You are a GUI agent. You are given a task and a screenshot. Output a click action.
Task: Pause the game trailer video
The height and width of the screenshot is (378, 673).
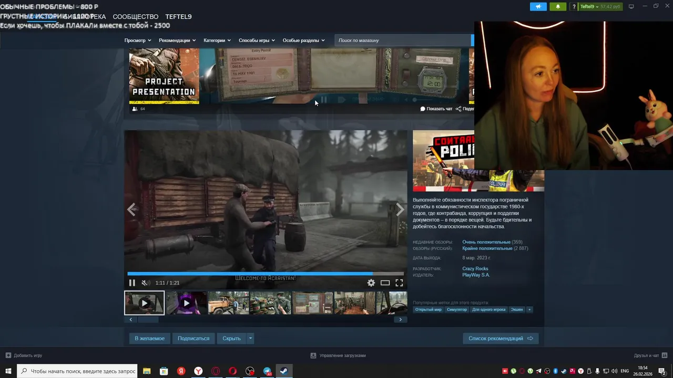coord(132,282)
